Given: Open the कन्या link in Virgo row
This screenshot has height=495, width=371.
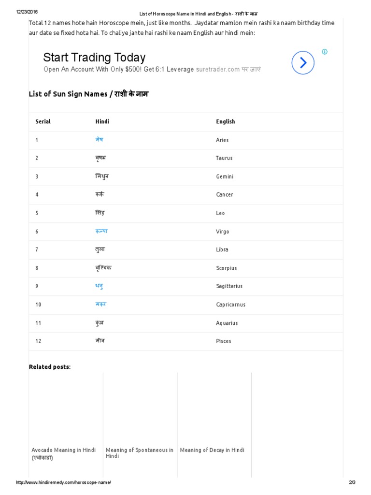Looking at the screenshot, I should [101, 231].
